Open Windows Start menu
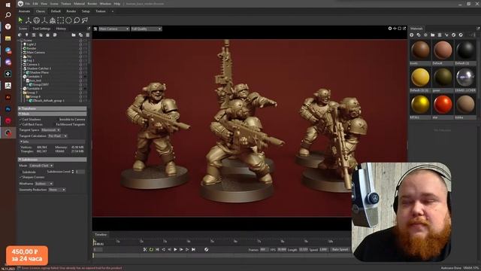This screenshot has height=271, width=481. [x=8, y=5]
